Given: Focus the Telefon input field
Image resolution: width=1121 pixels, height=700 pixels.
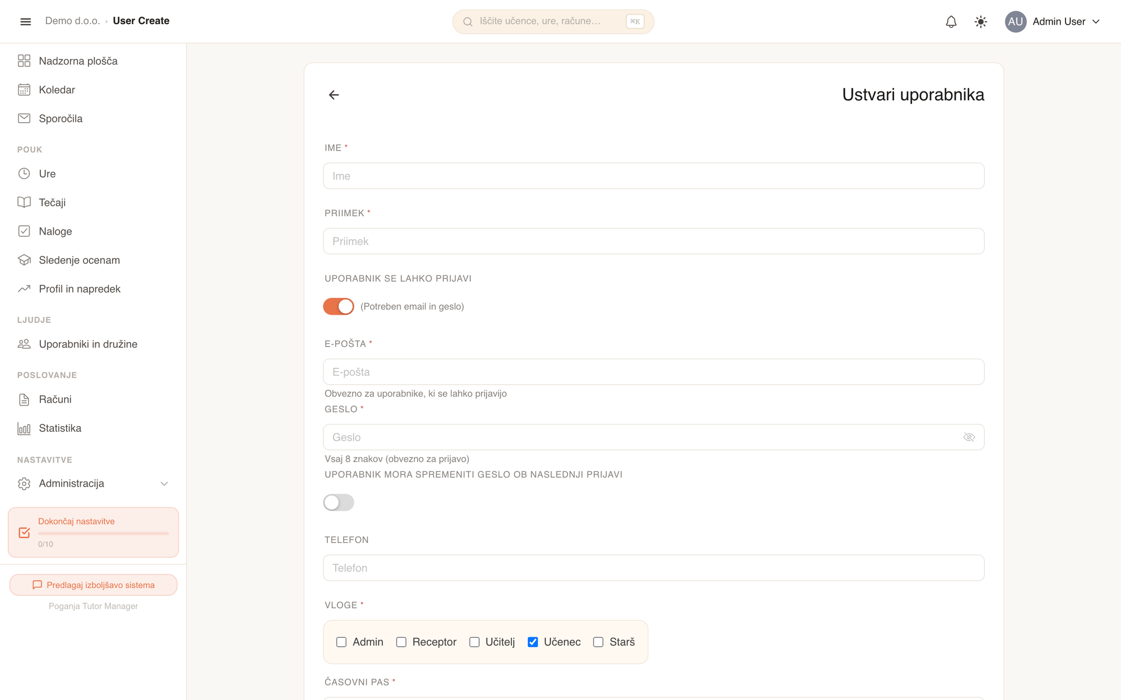Looking at the screenshot, I should [x=654, y=568].
